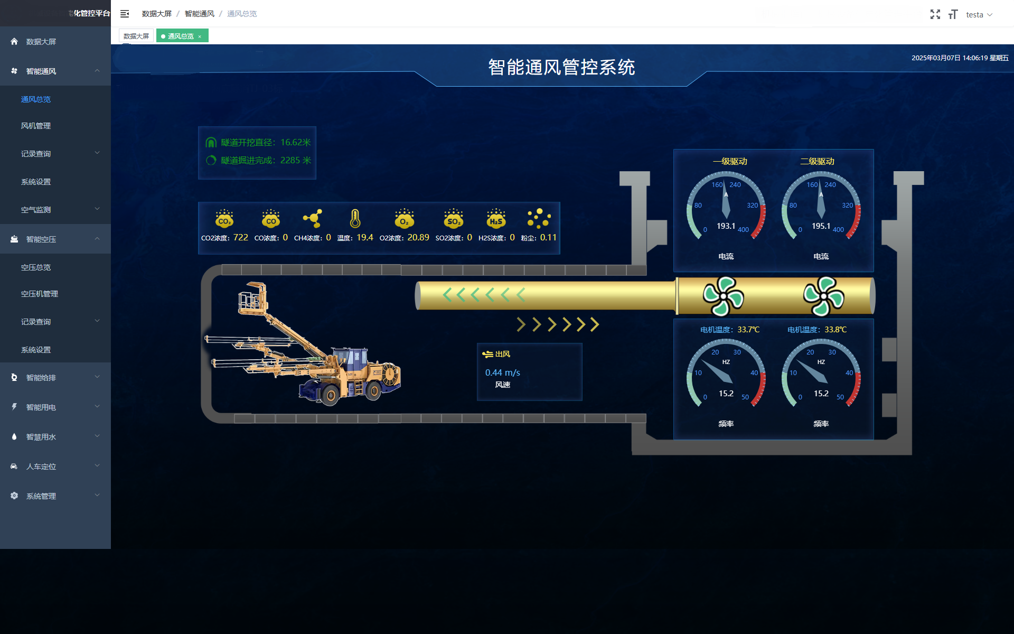This screenshot has width=1014, height=634.
Task: Open 风机管理 in the sidebar
Action: (x=36, y=126)
